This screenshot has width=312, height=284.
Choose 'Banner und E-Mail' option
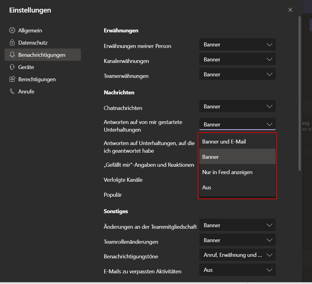click(238, 141)
